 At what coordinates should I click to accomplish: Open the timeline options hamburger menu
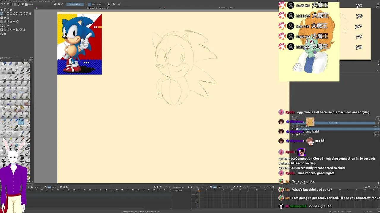[x=160, y=187]
